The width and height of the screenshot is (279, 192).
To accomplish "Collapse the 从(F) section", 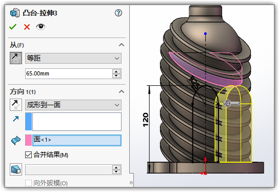I will (x=122, y=45).
